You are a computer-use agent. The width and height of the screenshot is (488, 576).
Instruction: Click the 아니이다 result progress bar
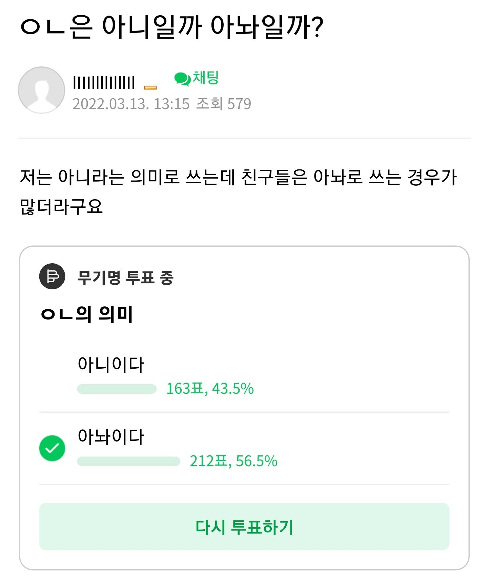click(x=117, y=389)
